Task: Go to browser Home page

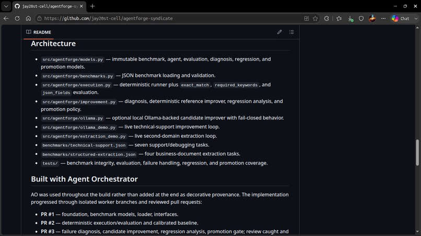Action: [28, 18]
